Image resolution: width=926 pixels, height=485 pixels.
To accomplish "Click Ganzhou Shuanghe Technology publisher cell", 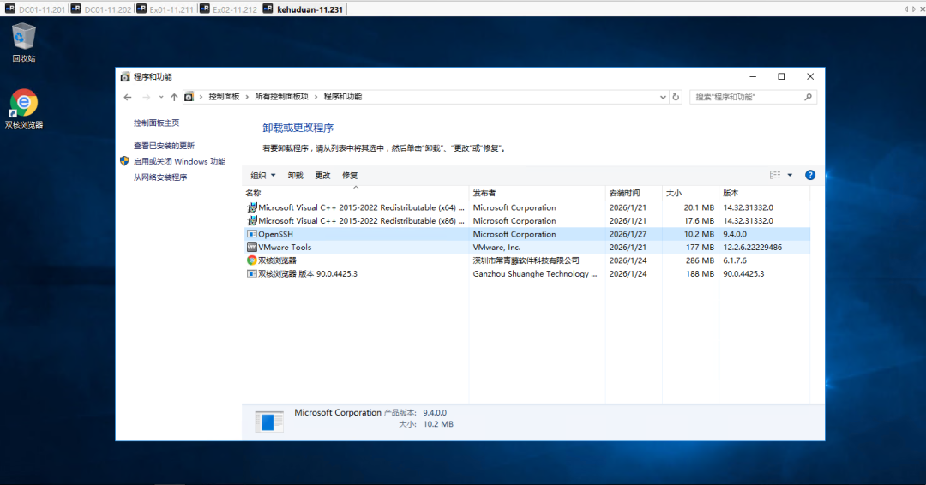I will click(x=535, y=273).
